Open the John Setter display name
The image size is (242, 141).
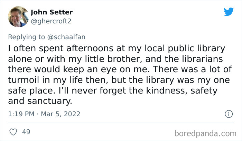[52, 12]
